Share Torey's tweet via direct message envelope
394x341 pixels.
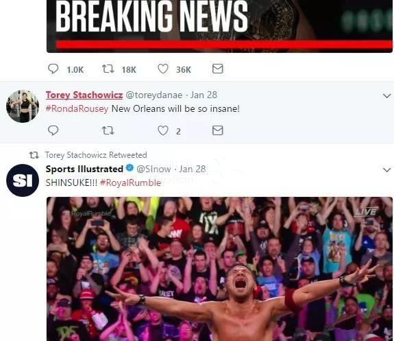218,130
